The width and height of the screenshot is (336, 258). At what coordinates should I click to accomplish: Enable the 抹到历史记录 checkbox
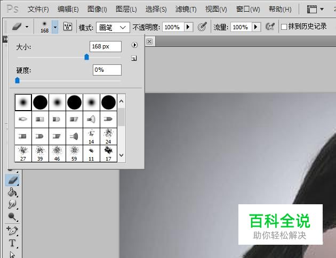284,27
